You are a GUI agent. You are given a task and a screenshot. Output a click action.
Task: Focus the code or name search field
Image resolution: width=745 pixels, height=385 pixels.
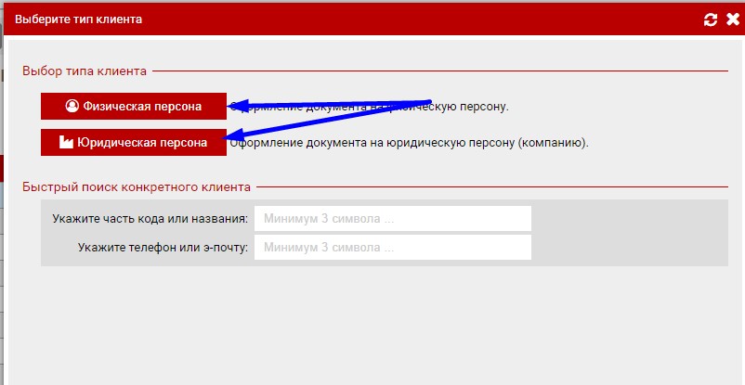point(392,219)
